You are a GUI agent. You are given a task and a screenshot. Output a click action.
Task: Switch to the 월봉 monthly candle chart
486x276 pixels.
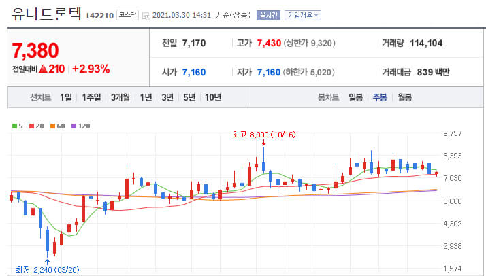(x=404, y=98)
